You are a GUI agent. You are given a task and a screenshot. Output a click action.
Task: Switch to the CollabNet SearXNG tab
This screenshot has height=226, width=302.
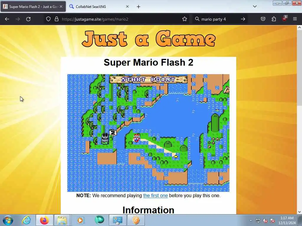click(x=99, y=6)
